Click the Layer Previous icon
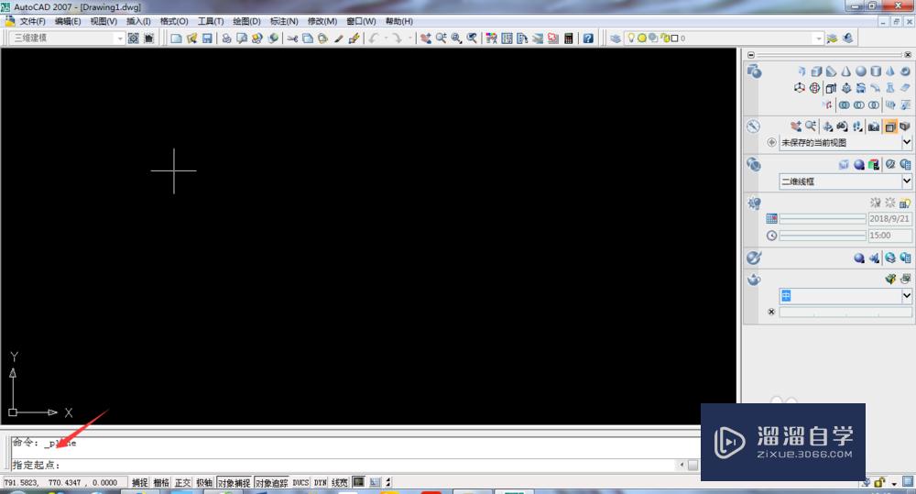 (847, 38)
